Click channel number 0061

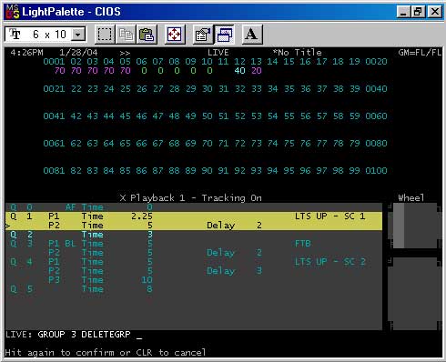54,144
